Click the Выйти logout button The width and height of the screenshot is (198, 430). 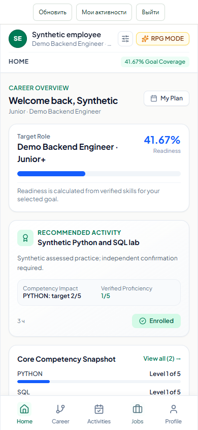point(150,12)
